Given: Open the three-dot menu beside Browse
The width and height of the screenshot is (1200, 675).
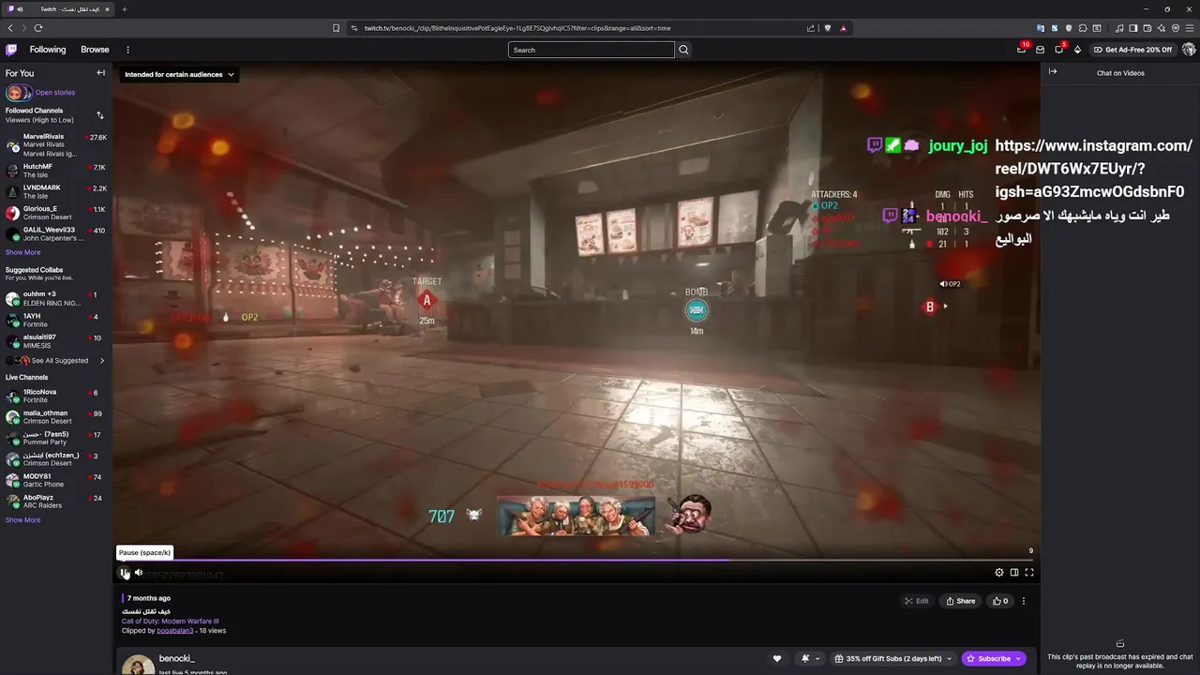Looking at the screenshot, I should point(127,50).
